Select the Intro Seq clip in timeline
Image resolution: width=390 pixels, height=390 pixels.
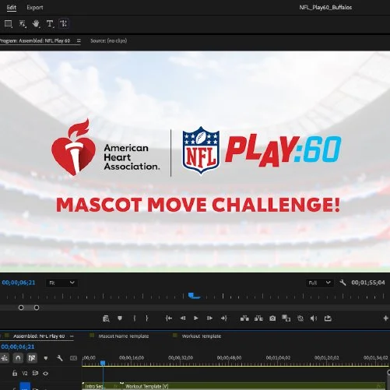click(101, 386)
